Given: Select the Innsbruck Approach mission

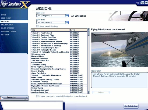Looking at the screenshot, I should pos(59,90).
